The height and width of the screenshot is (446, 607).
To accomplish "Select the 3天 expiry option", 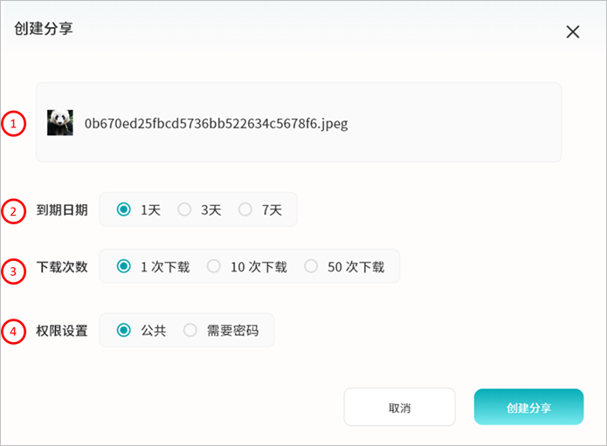I will (x=184, y=209).
